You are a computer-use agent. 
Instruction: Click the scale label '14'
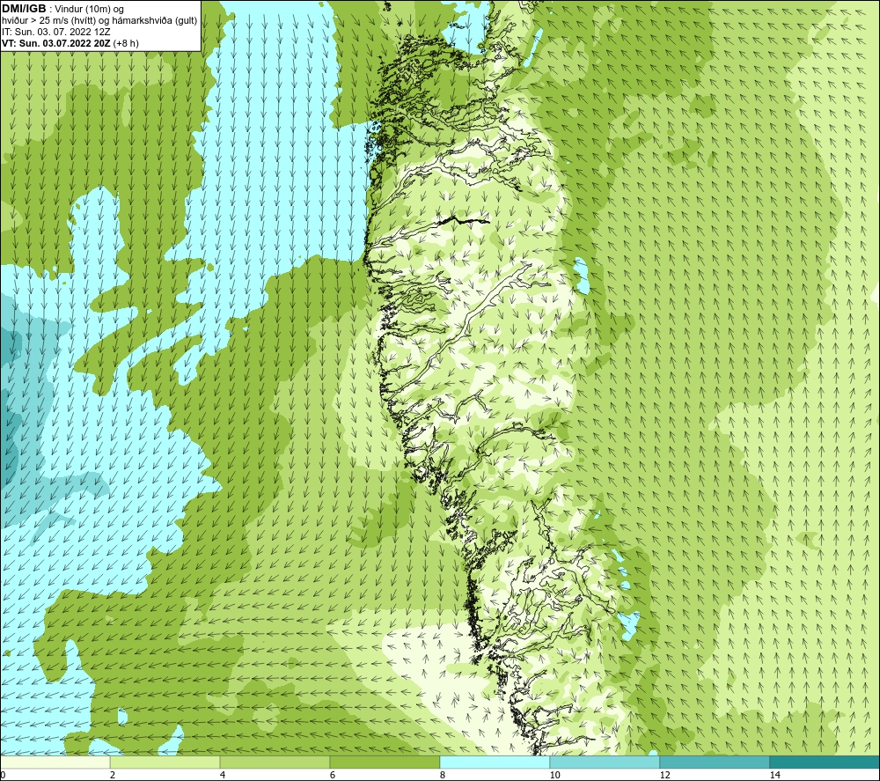pos(774,775)
